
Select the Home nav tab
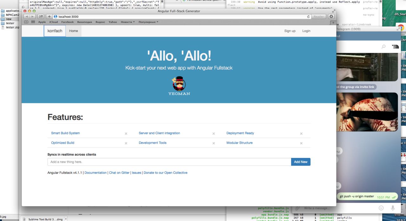(x=74, y=31)
